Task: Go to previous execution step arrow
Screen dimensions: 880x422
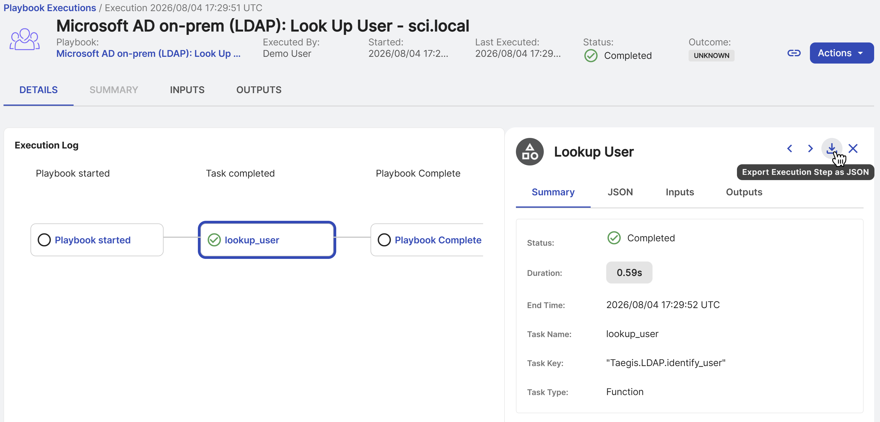Action: (x=789, y=148)
